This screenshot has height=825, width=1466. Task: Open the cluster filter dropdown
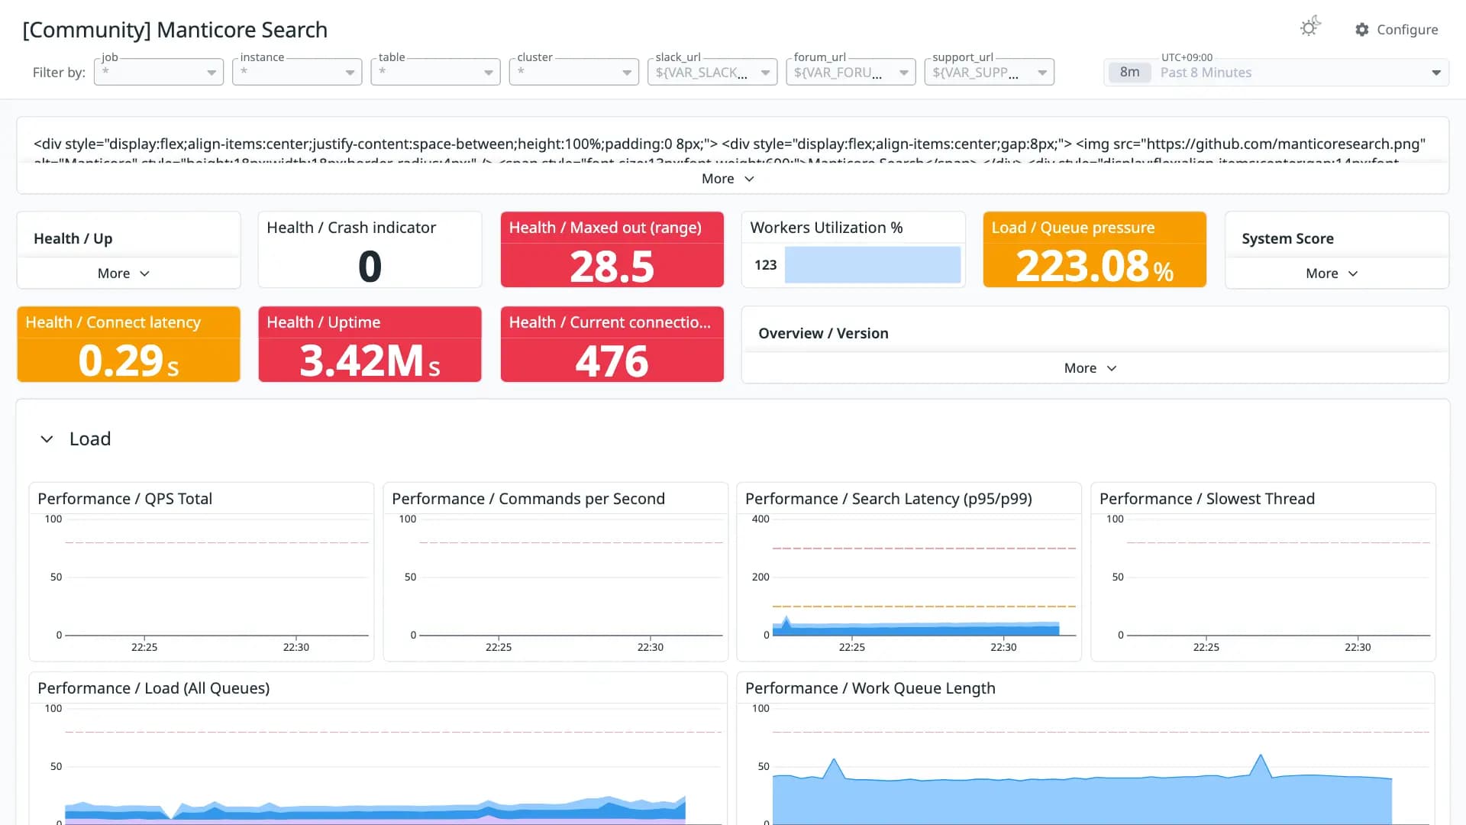point(574,72)
